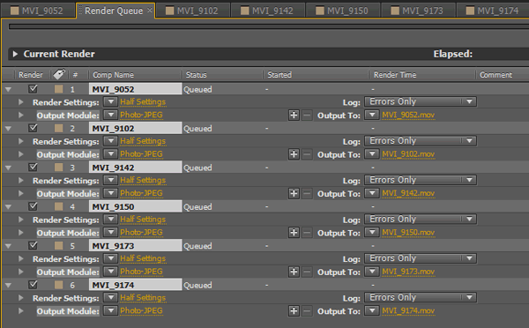This screenshot has width=529, height=328.
Task: Open Output Module template menu for MVI_9102
Action: click(x=110, y=154)
